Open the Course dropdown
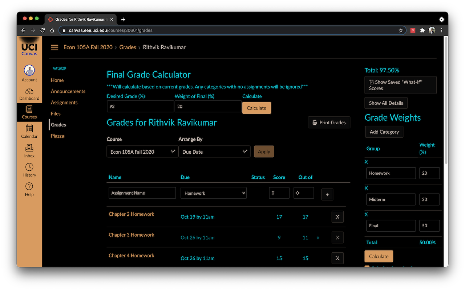This screenshot has height=290, width=465. coord(142,152)
